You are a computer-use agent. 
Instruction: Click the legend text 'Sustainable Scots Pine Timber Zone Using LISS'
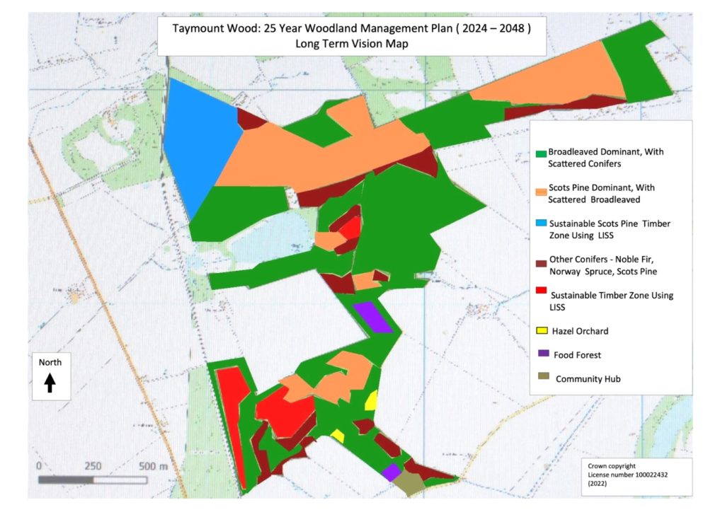click(610, 229)
